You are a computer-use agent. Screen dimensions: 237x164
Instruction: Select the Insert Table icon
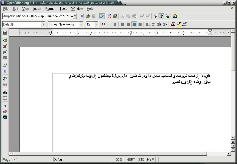5,32
